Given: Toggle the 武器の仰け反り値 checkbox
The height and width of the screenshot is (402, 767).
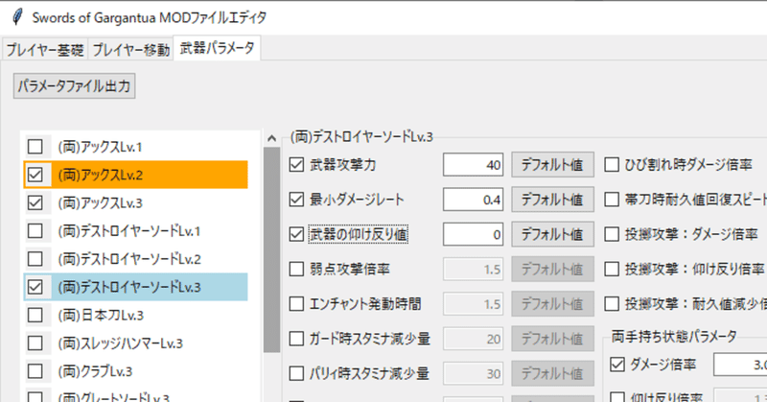Looking at the screenshot, I should coord(296,234).
